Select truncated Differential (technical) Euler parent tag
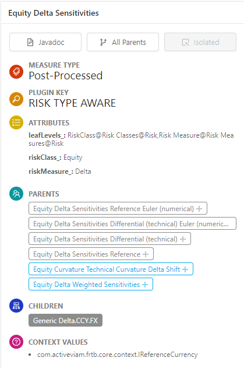 (x=132, y=224)
